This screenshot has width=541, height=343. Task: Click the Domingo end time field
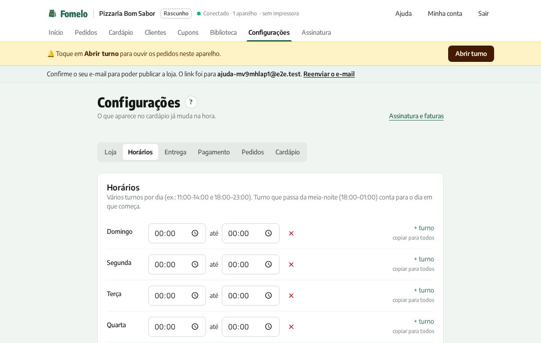point(251,233)
